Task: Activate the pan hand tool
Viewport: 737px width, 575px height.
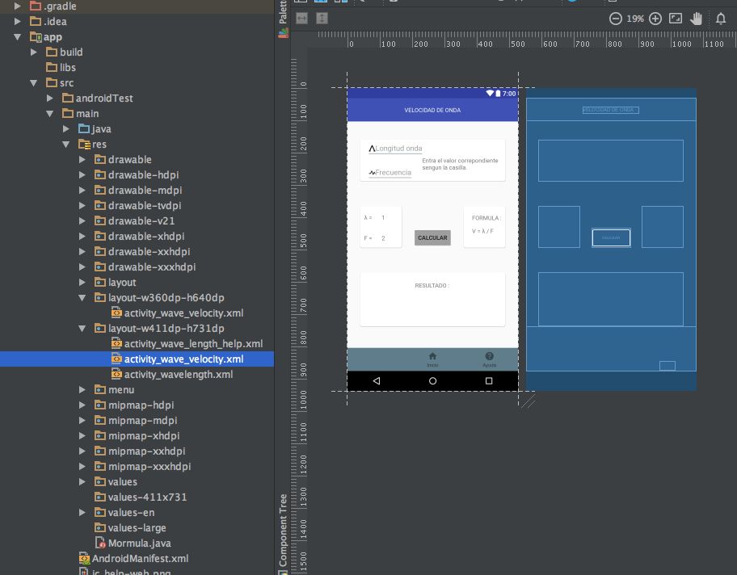Action: point(696,19)
